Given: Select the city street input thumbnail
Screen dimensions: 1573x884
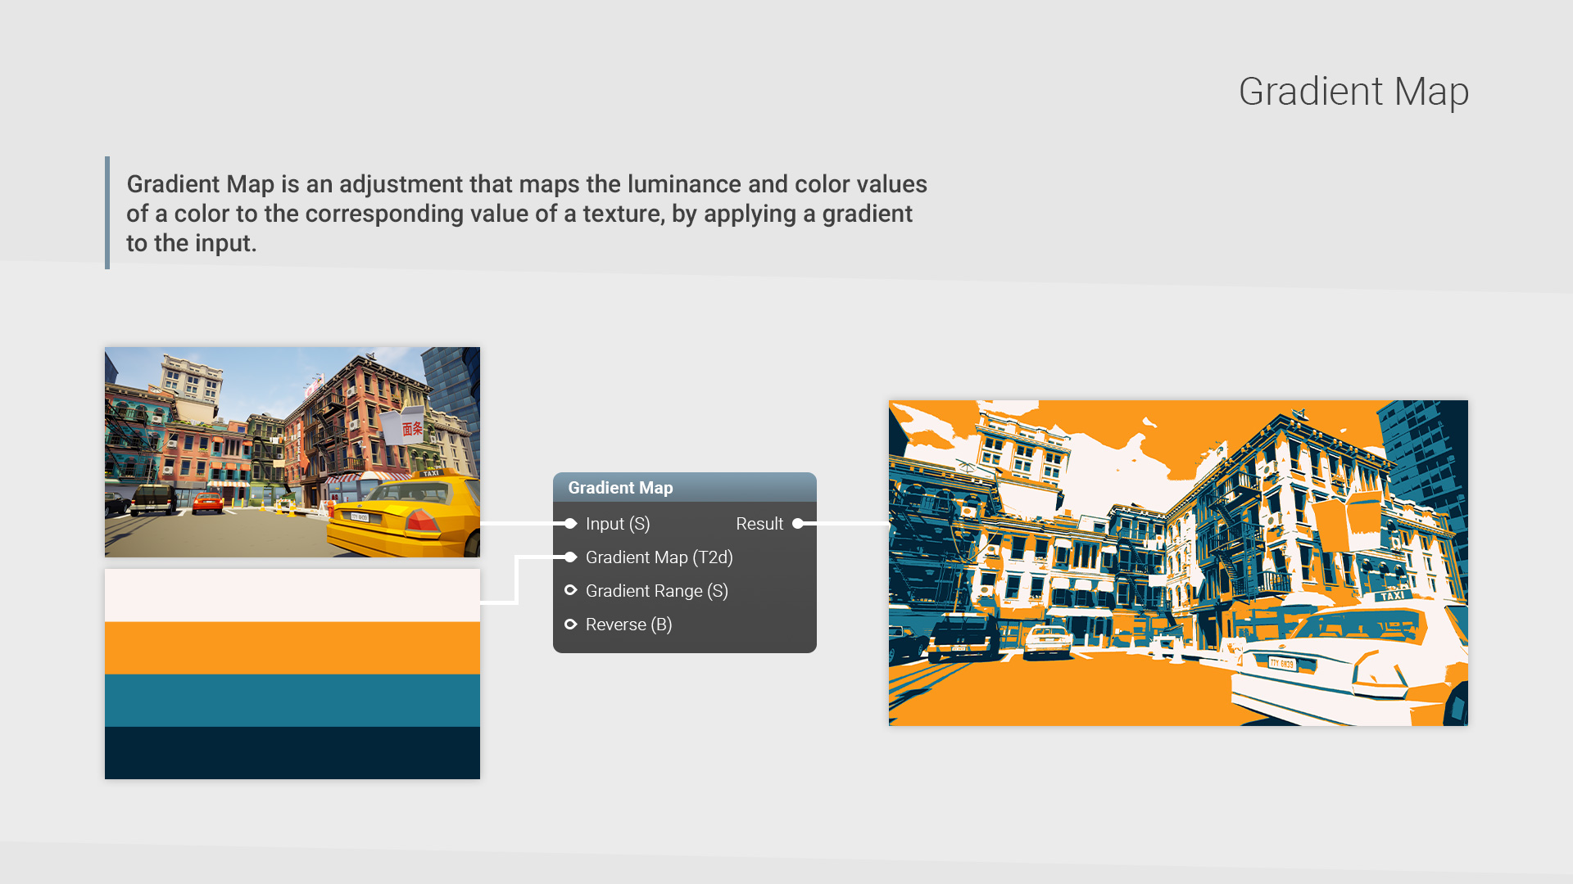Looking at the screenshot, I should pyautogui.click(x=292, y=452).
